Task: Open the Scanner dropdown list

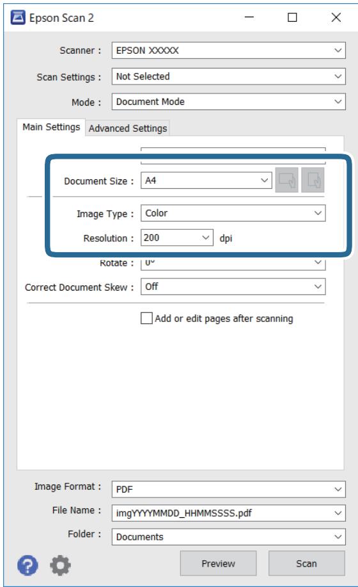Action: 229,50
